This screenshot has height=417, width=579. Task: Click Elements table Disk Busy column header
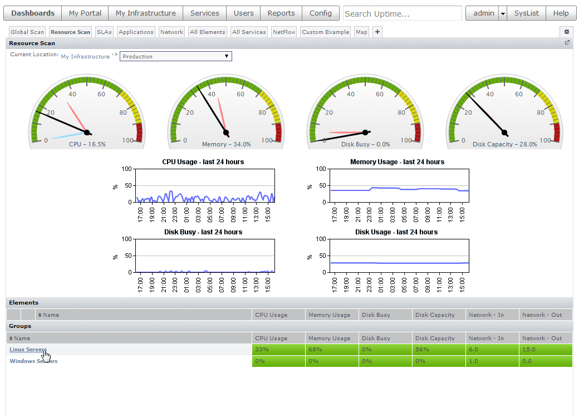tap(385, 315)
